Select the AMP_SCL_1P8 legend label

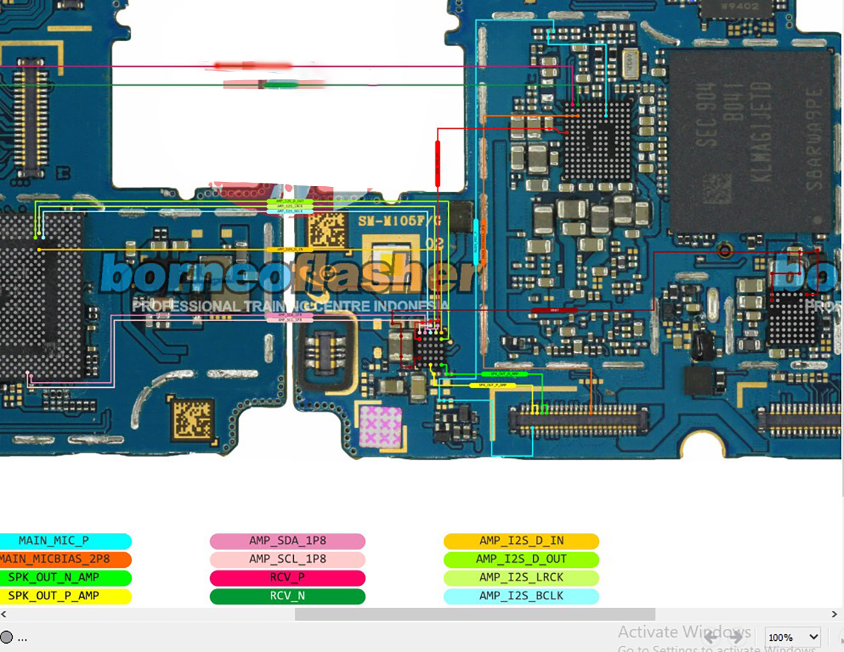pyautogui.click(x=288, y=559)
